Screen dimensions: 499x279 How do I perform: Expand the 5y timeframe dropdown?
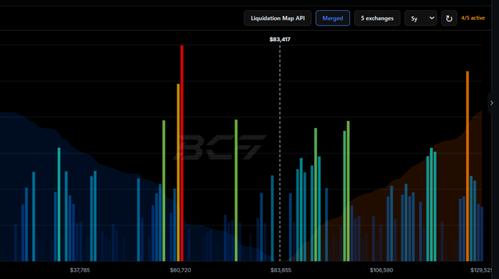(420, 18)
